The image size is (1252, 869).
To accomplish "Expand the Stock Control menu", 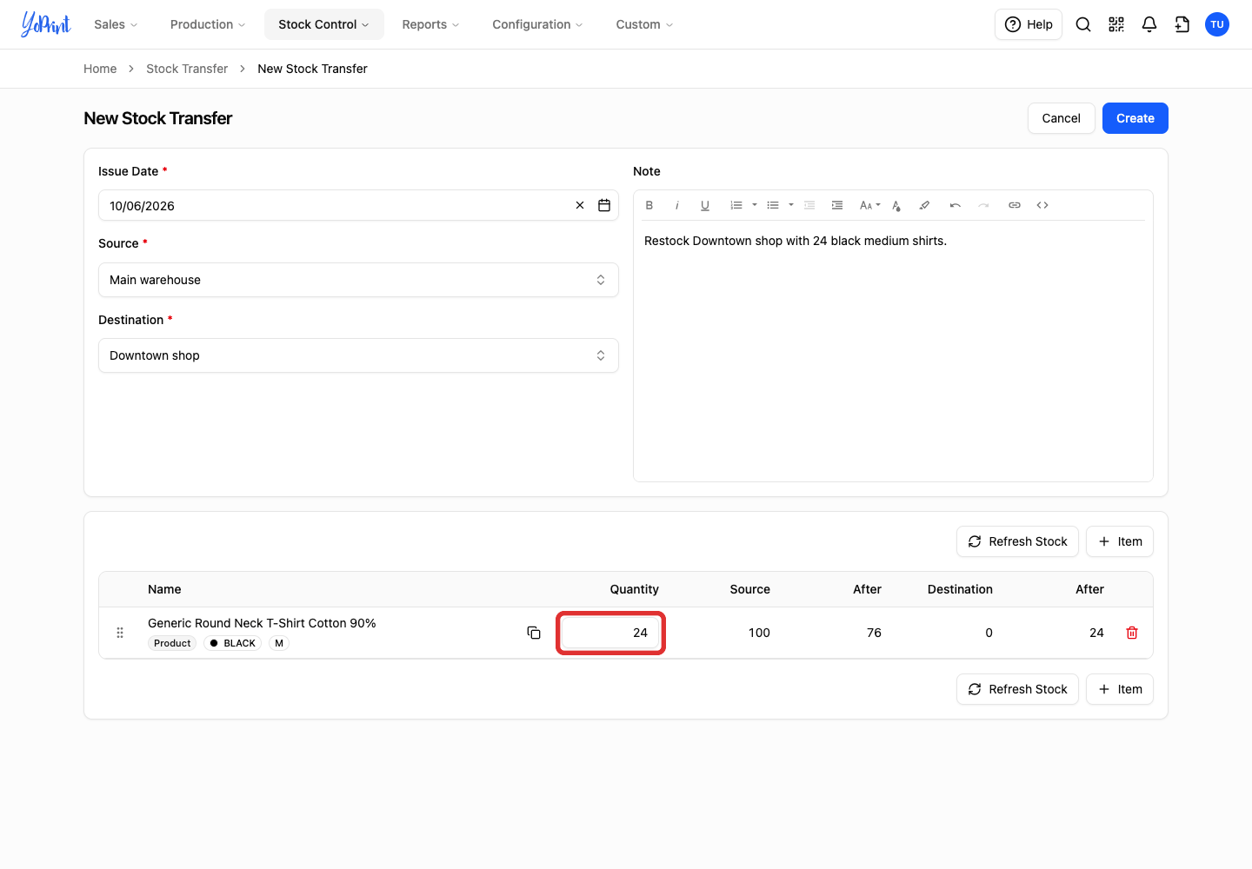I will (324, 24).
